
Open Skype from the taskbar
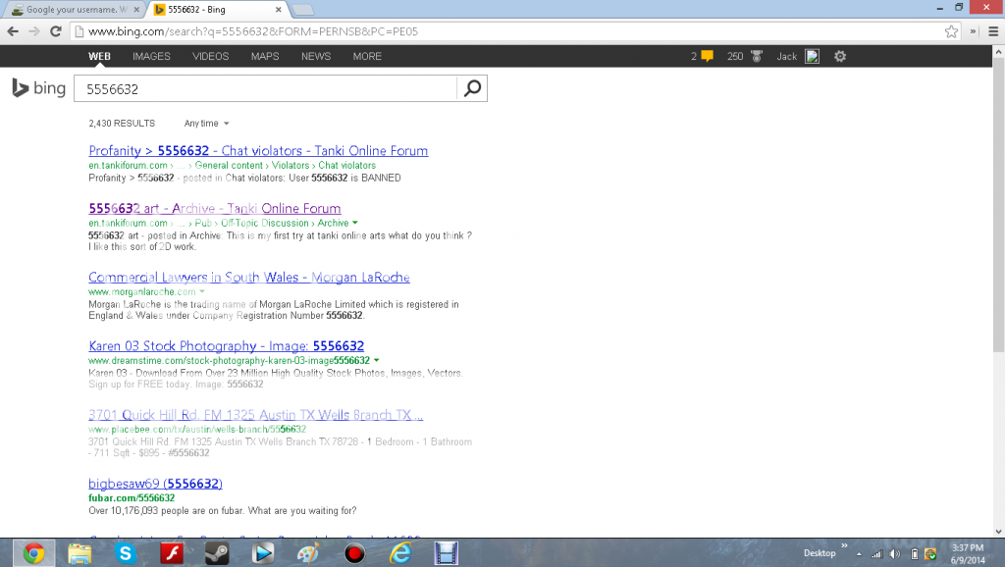click(125, 553)
